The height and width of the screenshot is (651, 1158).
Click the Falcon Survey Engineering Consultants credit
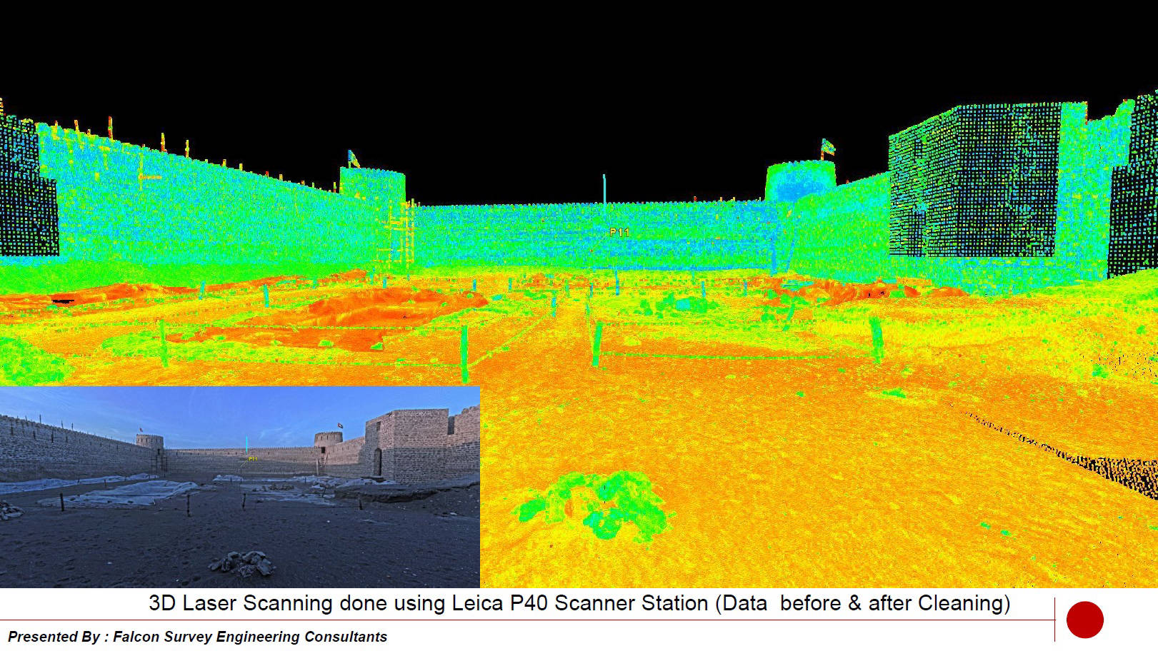click(x=193, y=634)
